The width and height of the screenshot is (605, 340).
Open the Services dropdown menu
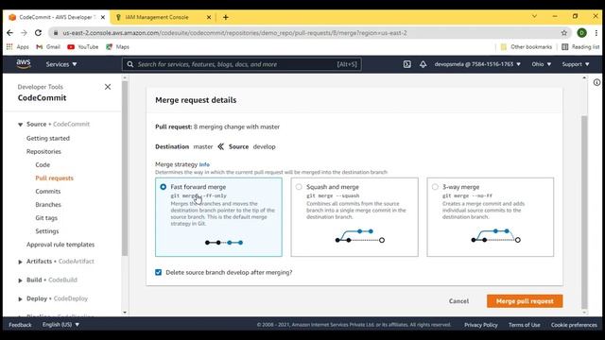click(61, 64)
